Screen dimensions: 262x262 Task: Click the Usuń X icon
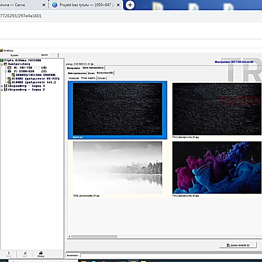point(25,253)
